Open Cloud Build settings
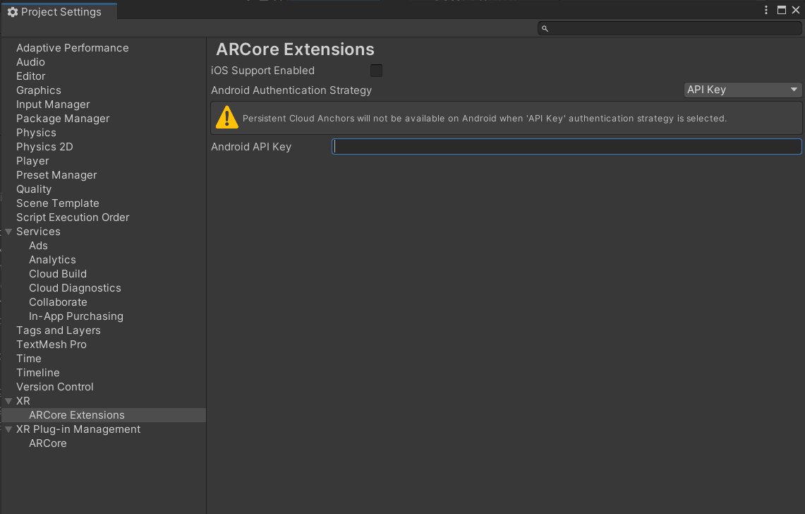The width and height of the screenshot is (805, 514). 58,274
